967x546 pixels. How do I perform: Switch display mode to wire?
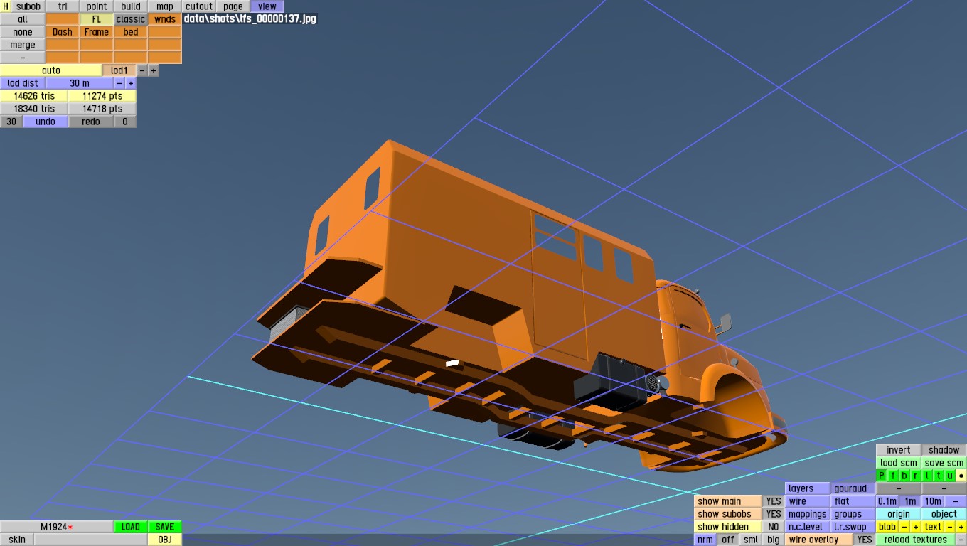click(808, 501)
